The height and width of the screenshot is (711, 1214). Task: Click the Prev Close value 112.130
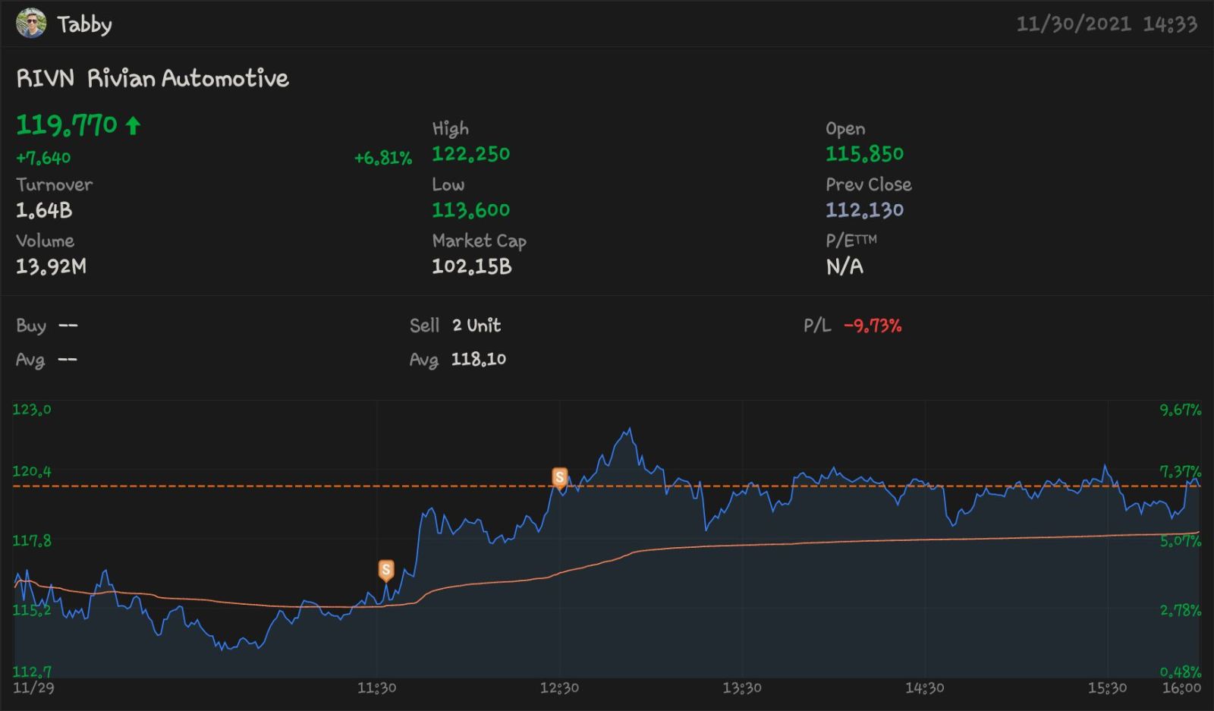tap(865, 210)
